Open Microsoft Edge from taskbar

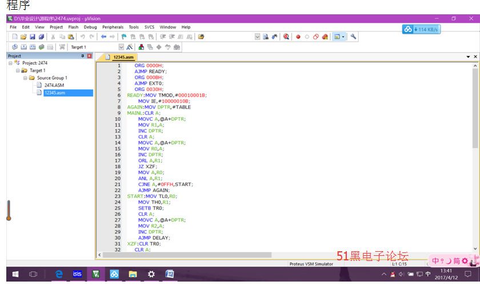tap(59, 274)
